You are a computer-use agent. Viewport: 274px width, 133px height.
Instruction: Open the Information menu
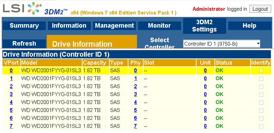[x=69, y=26]
